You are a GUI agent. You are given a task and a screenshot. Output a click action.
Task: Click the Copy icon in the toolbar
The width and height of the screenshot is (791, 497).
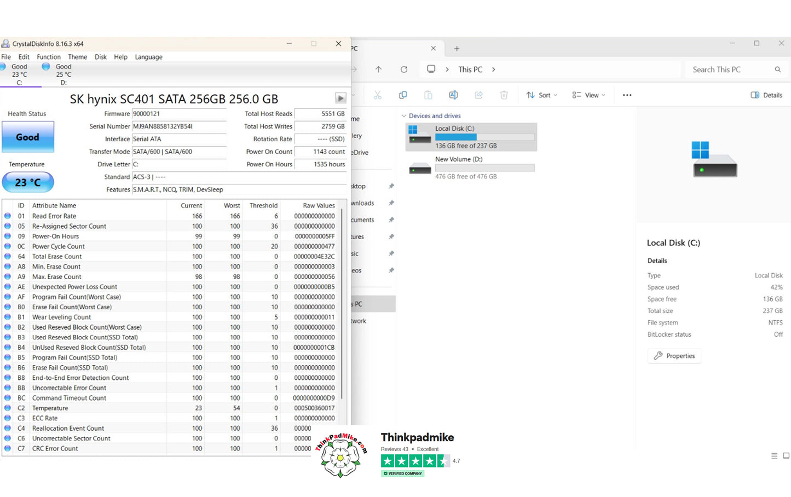pos(403,95)
